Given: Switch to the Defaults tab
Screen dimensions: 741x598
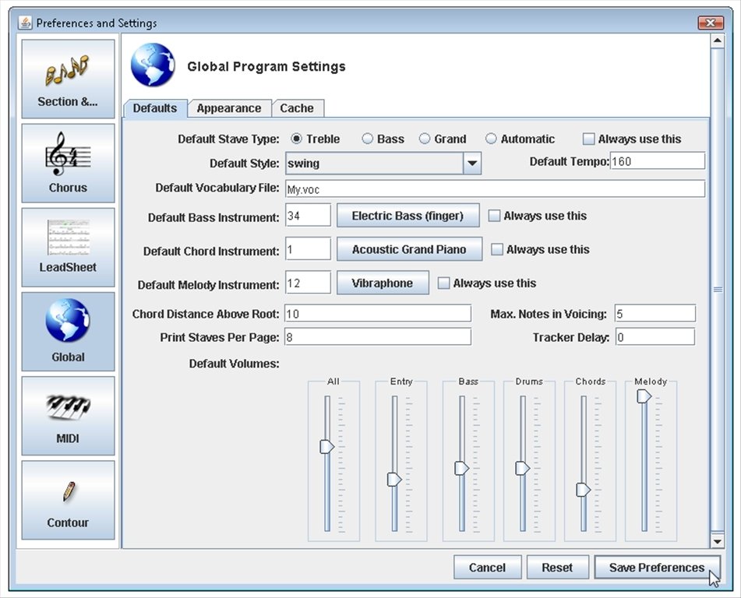Looking at the screenshot, I should pos(155,108).
